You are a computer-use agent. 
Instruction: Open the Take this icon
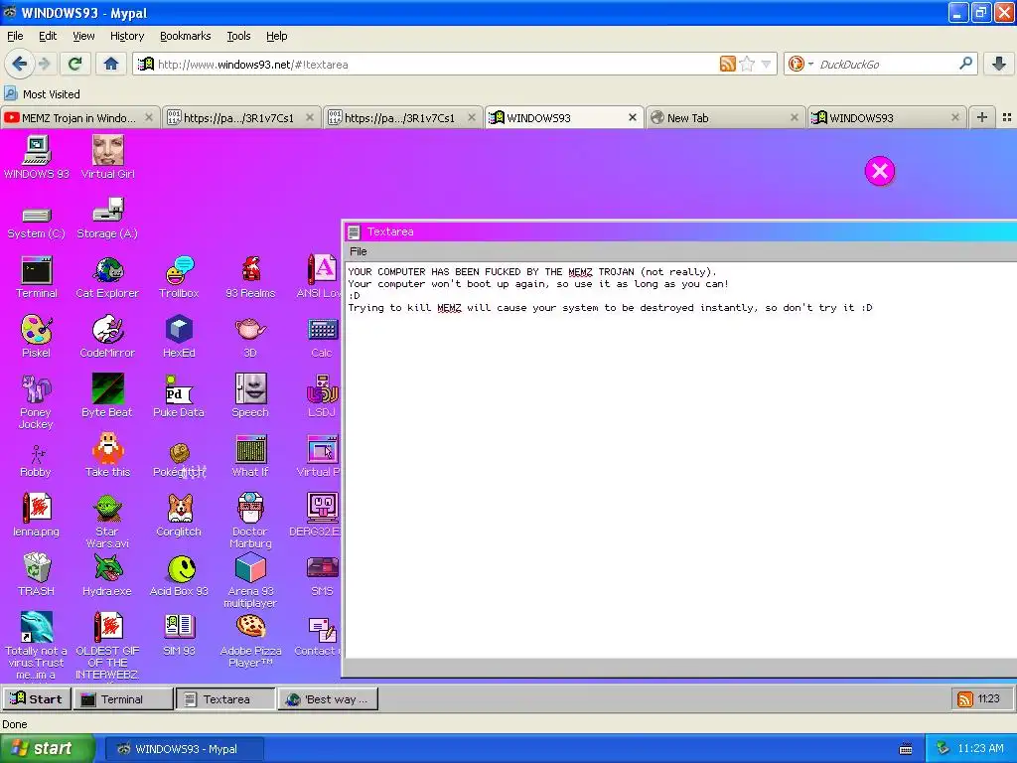point(107,455)
